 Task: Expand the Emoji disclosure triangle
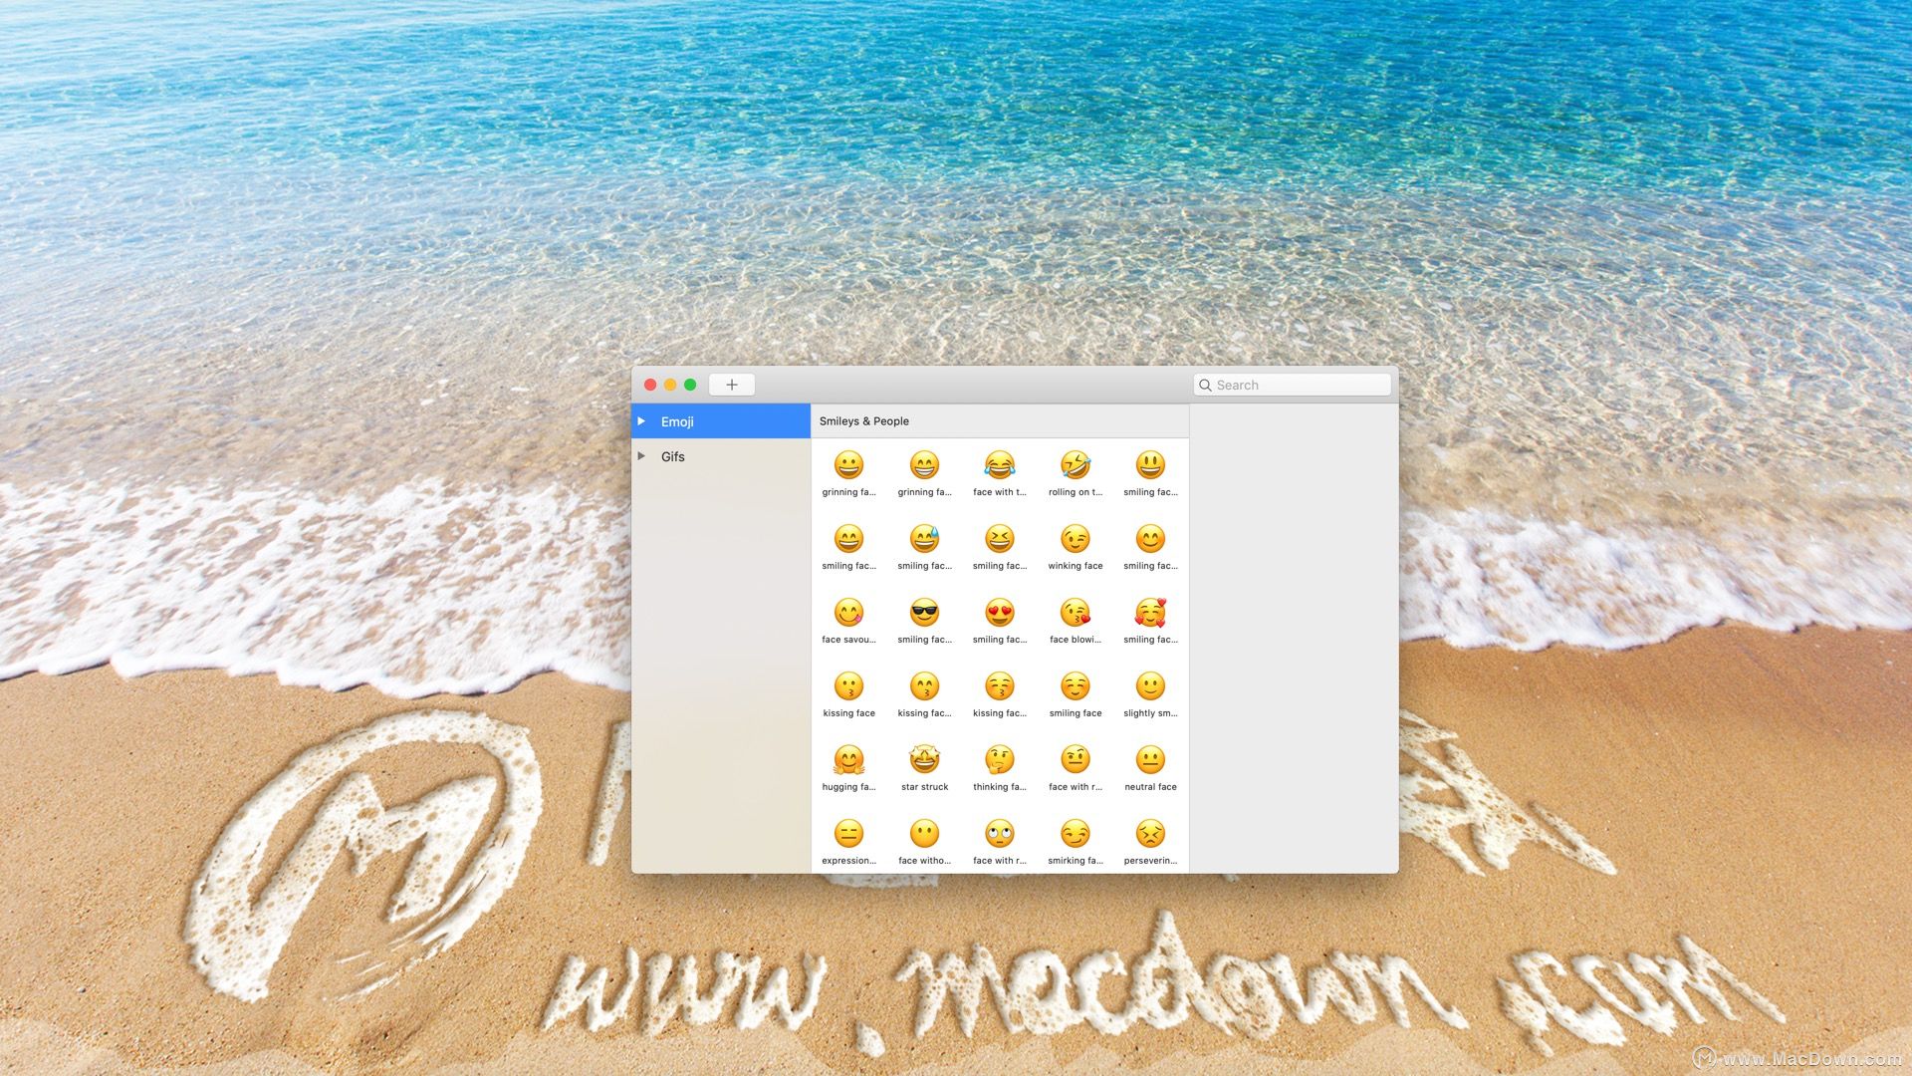pyautogui.click(x=641, y=421)
